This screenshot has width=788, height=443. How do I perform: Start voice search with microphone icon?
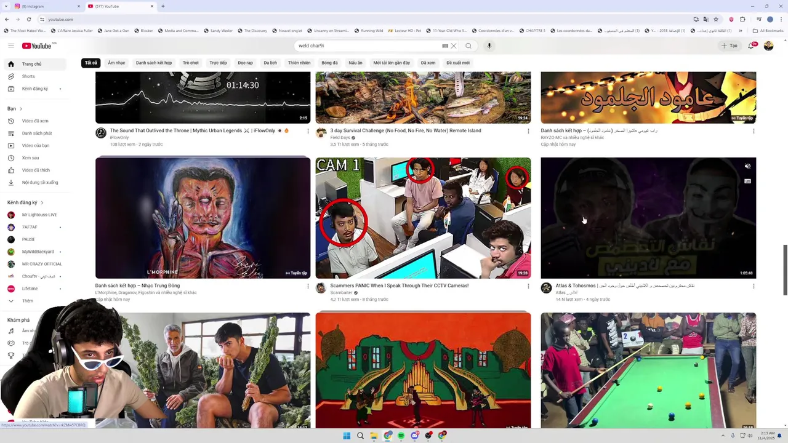(x=489, y=46)
